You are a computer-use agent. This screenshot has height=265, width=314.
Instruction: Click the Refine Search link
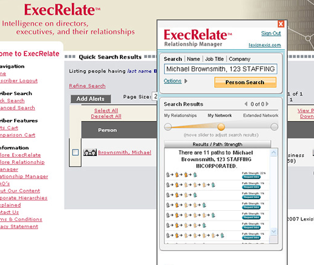click(87, 86)
